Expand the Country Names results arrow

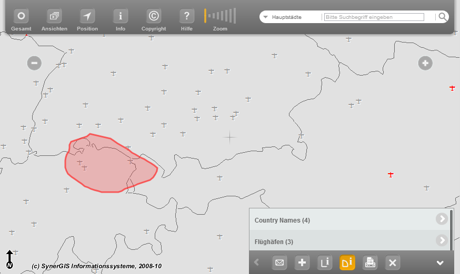pyautogui.click(x=441, y=219)
